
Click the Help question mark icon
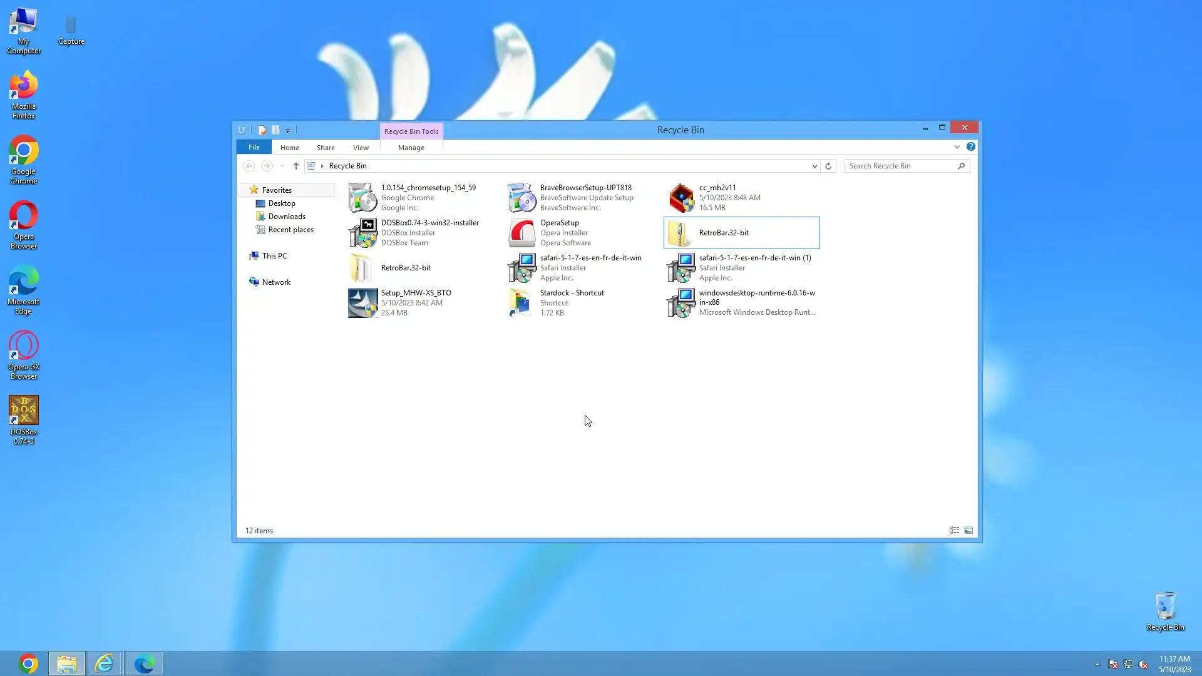[970, 146]
